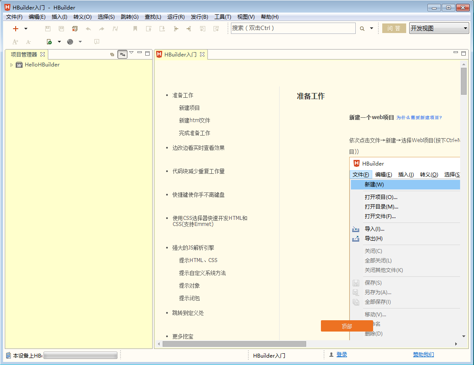The height and width of the screenshot is (365, 474).
Task: Open the 编辑(E) menu
Action: click(37, 17)
